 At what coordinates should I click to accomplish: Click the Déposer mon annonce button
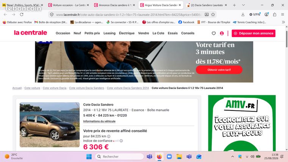click(254, 33)
